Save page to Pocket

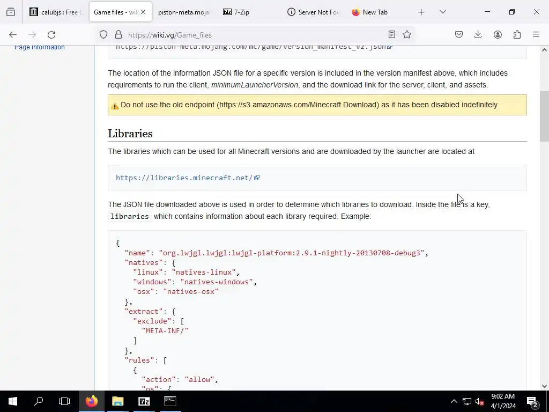tap(459, 34)
